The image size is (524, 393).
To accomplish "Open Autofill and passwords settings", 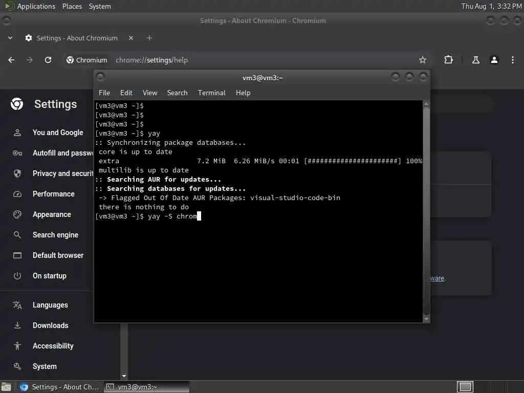I will pyautogui.click(x=63, y=153).
